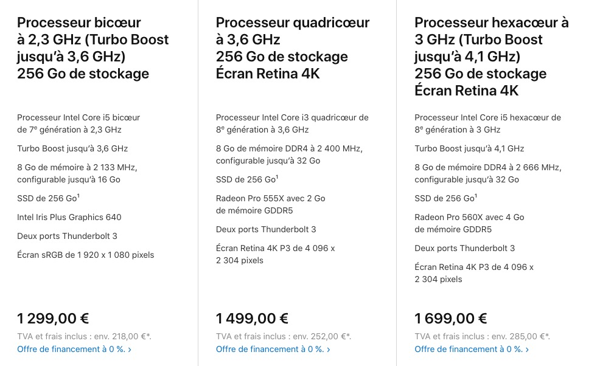Screen dimensions: 600x366
Task: Open financing offer link under 1 699,00 €
Action: tap(472, 349)
